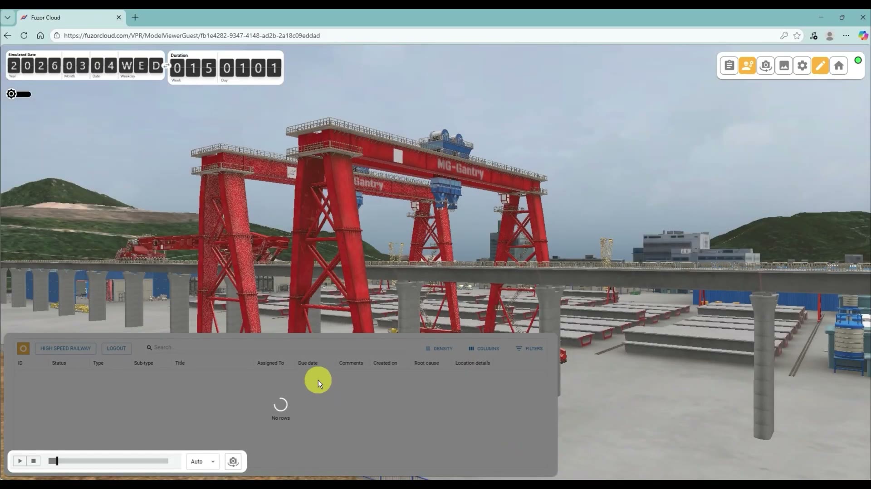The width and height of the screenshot is (871, 489).
Task: Close the Fuzor Cloud tab
Action: (x=119, y=17)
